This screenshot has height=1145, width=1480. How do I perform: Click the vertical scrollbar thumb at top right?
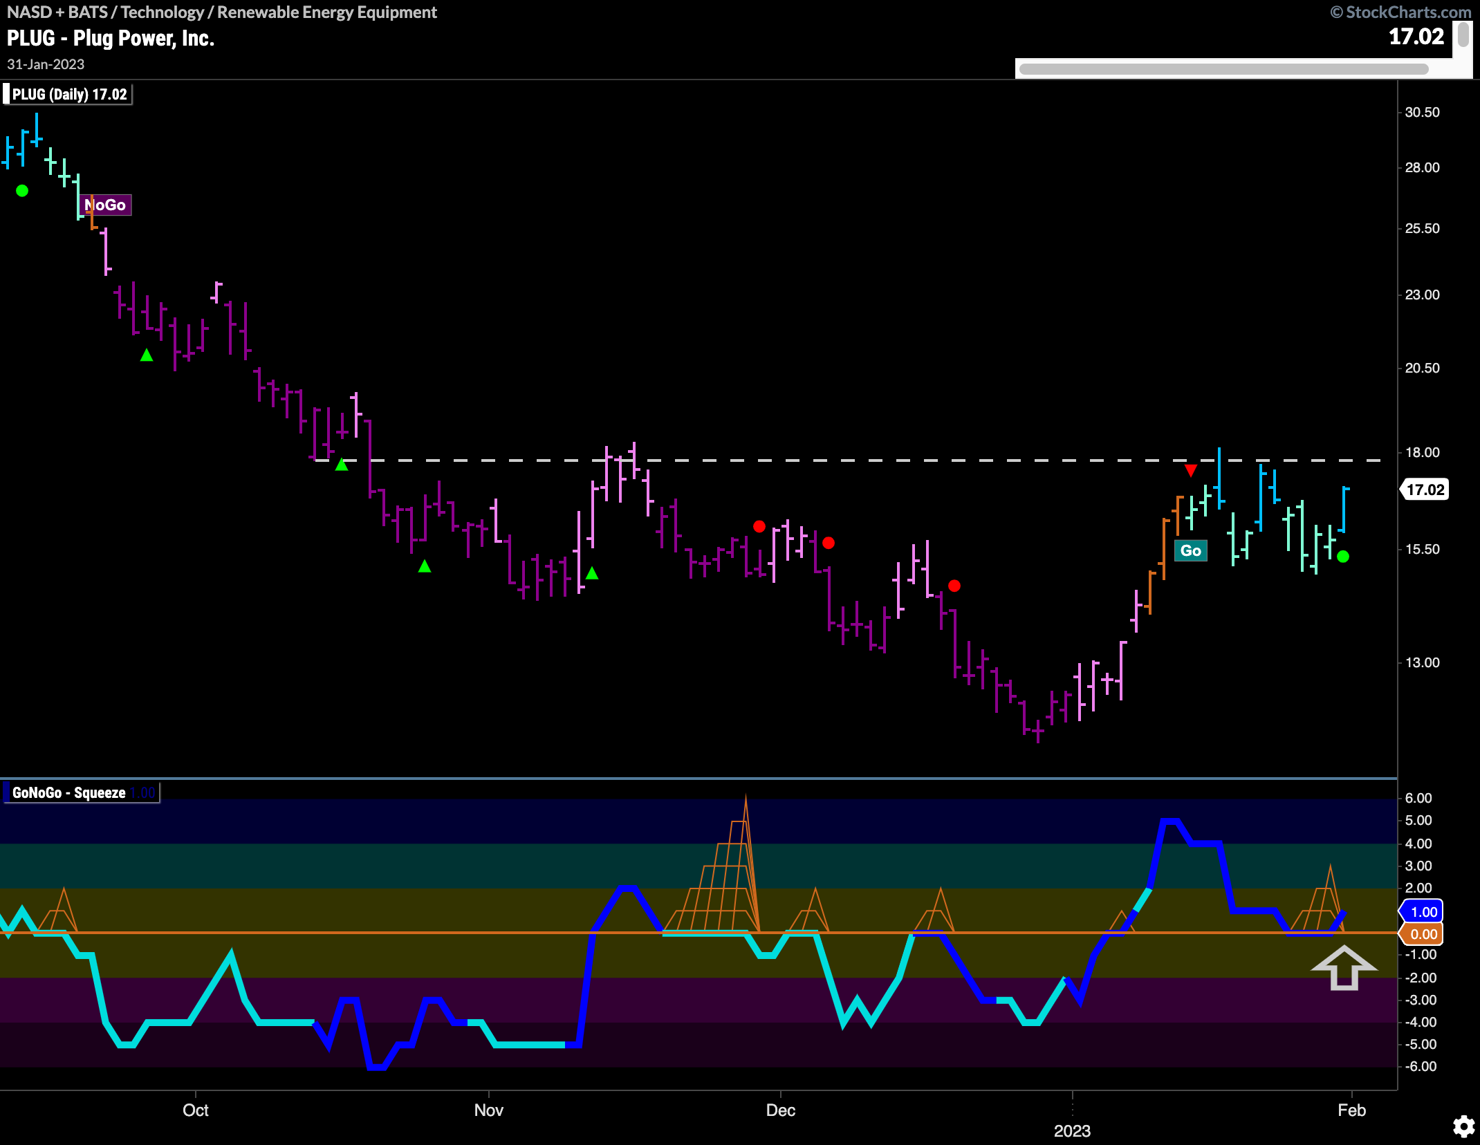coord(1463,35)
